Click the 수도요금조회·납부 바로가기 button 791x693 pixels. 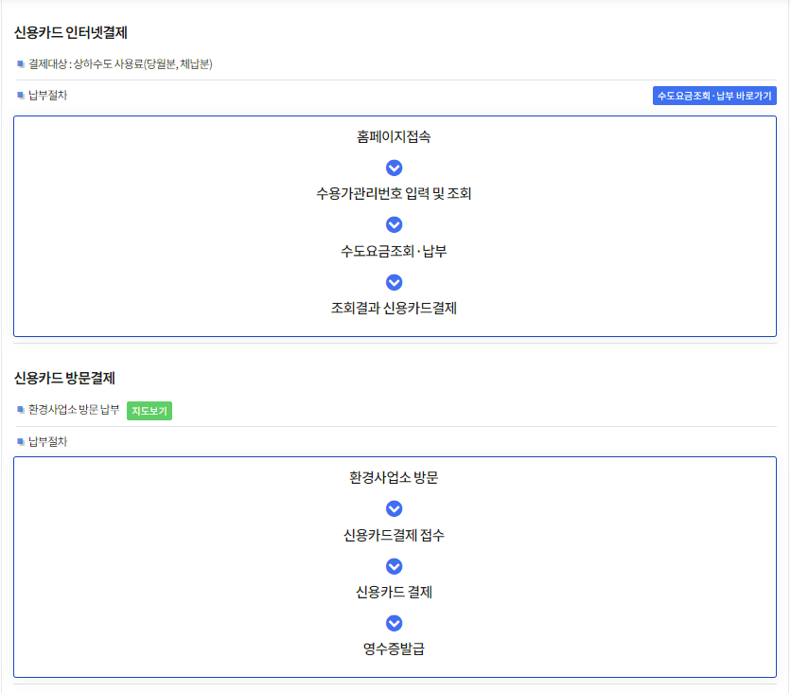714,96
